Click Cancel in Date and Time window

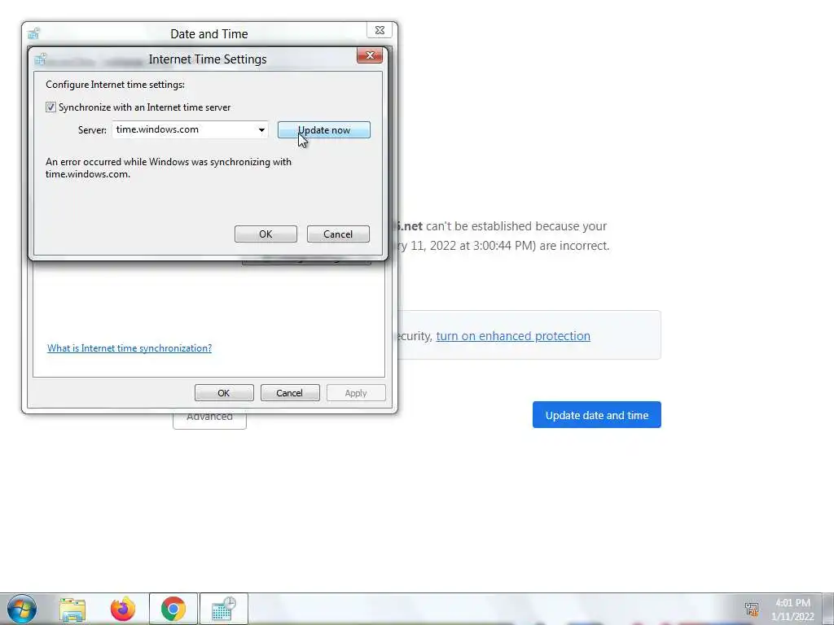(x=289, y=393)
